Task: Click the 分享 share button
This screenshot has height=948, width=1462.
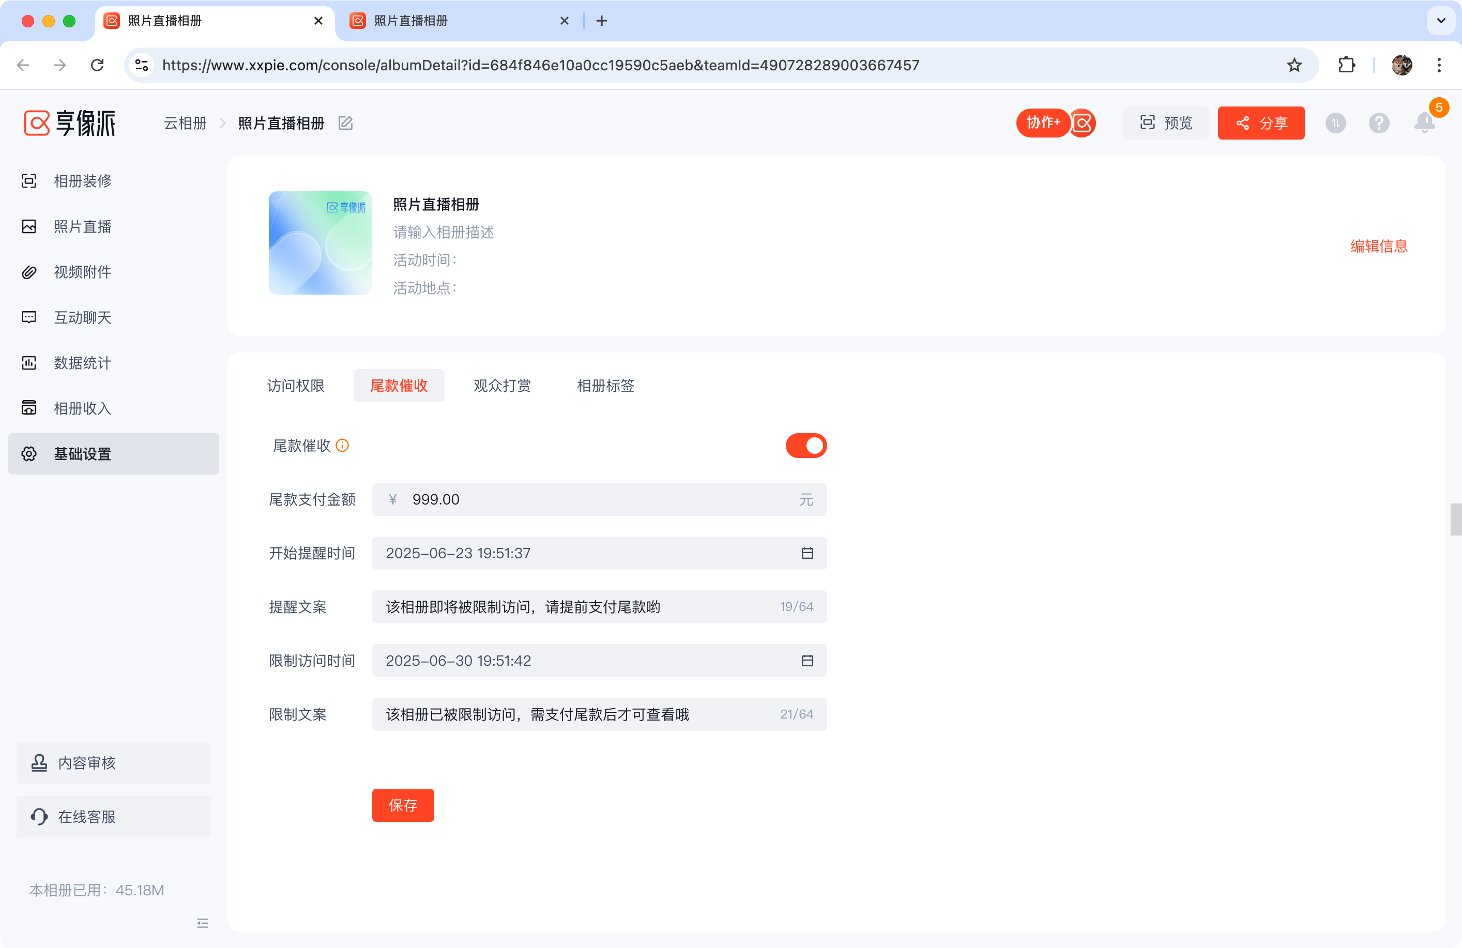Action: tap(1260, 123)
